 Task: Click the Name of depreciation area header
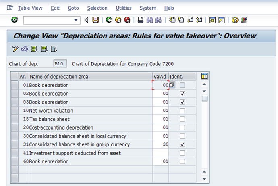[91, 77]
